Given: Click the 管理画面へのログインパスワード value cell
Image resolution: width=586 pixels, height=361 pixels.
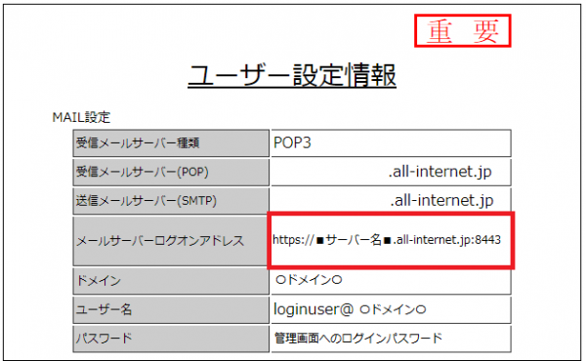Looking at the screenshot, I should (391, 339).
